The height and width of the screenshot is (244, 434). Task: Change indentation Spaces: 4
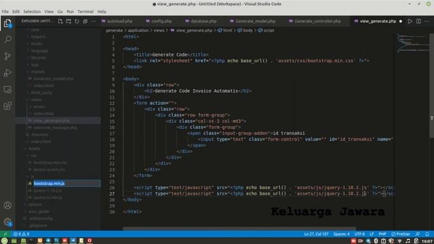point(341,234)
